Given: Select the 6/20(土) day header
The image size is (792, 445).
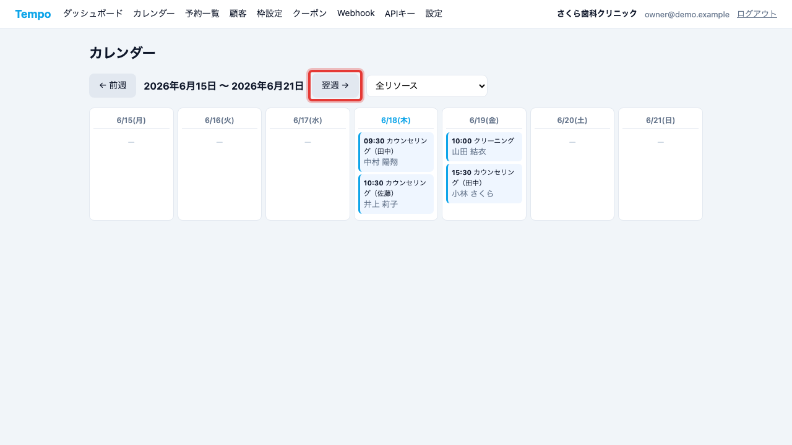Looking at the screenshot, I should pyautogui.click(x=572, y=121).
